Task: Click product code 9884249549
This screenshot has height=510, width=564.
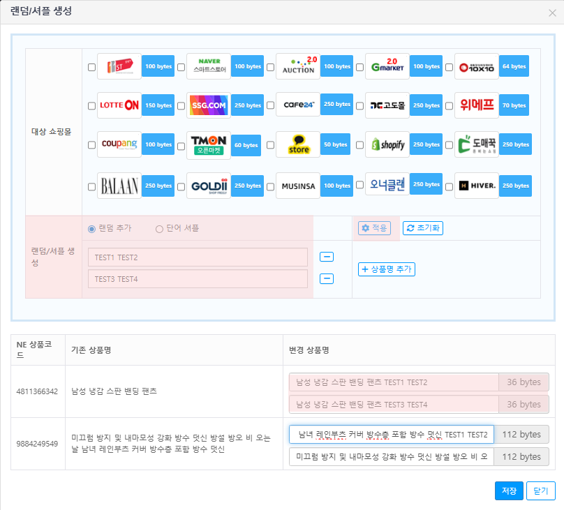Action: tap(37, 444)
